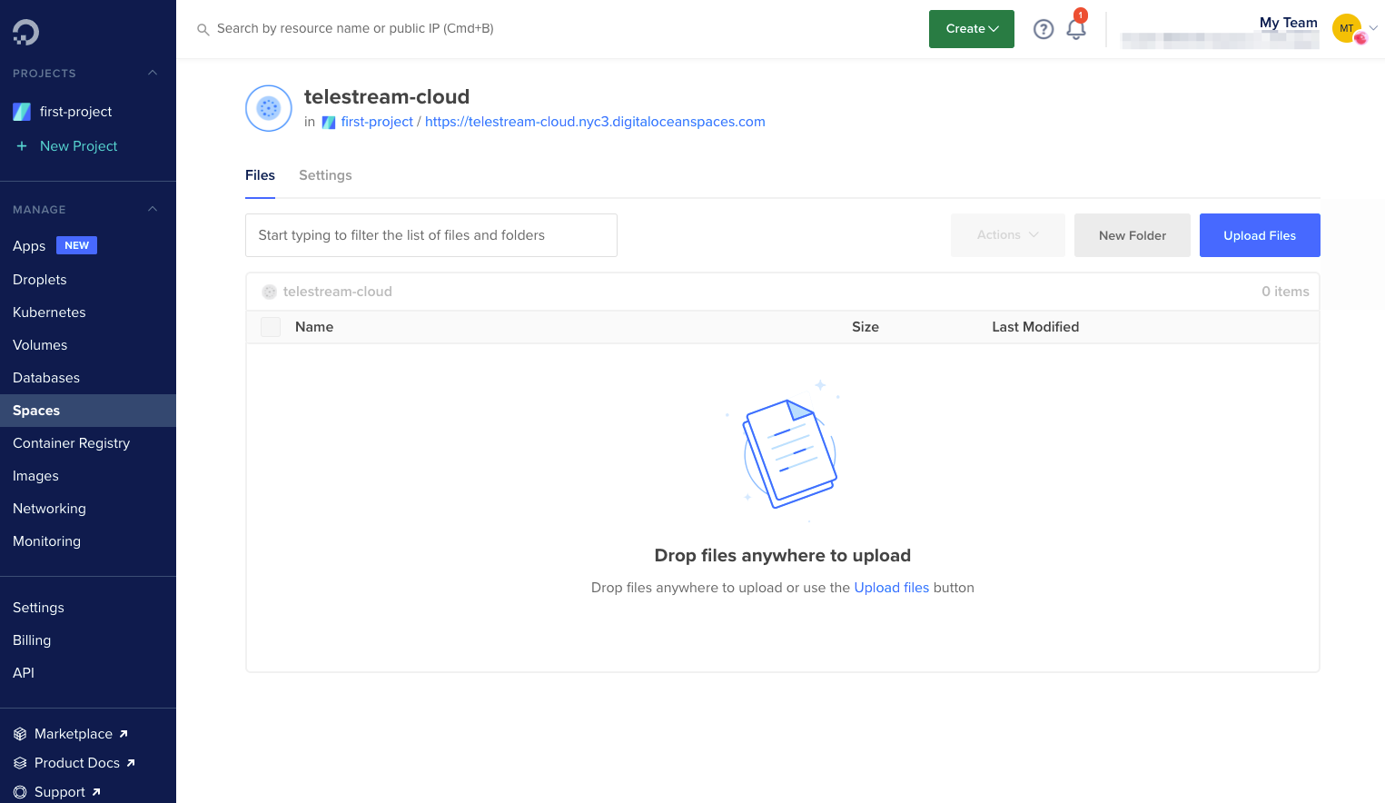Click the telestream-cloud breadcrumb bucket icon
The width and height of the screenshot is (1385, 803).
click(270, 292)
